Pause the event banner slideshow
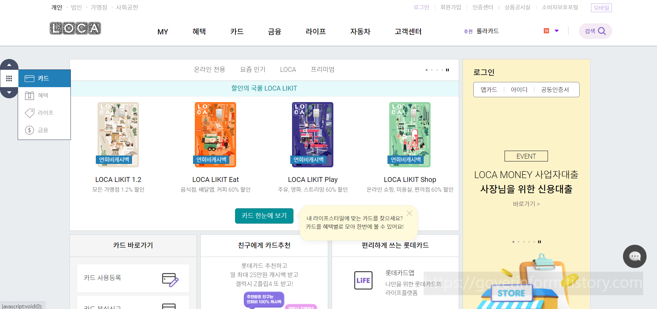The width and height of the screenshot is (657, 309). (540, 242)
